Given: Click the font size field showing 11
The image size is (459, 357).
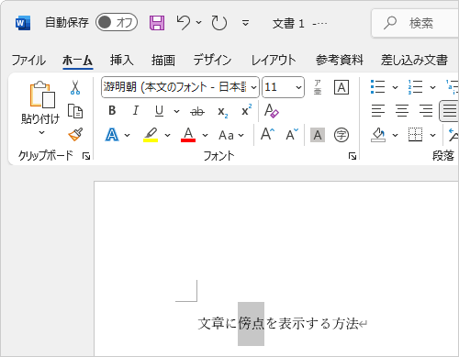Looking at the screenshot, I should (x=278, y=87).
